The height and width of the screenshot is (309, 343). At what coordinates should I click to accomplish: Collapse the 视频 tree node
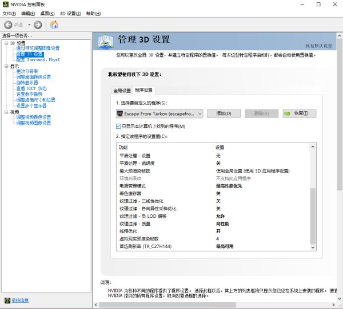(6, 112)
